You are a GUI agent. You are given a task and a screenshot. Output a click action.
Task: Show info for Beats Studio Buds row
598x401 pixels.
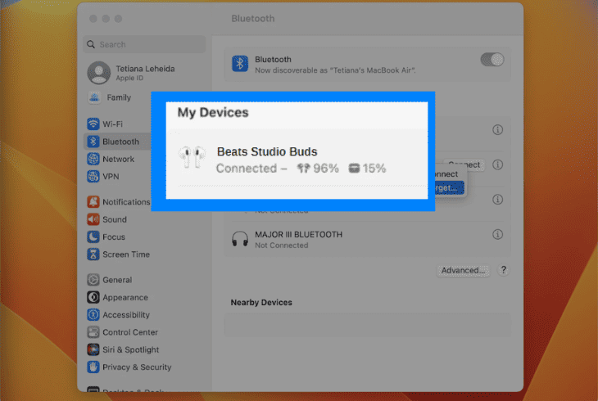click(497, 129)
